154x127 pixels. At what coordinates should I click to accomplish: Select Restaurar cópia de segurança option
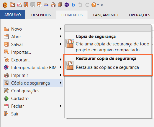coord(108,65)
